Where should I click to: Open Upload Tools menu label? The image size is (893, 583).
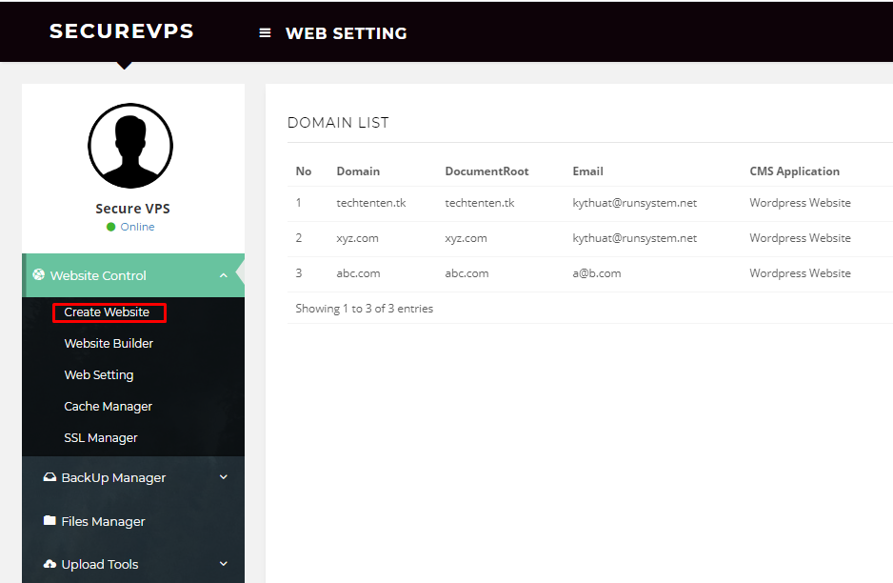(100, 564)
